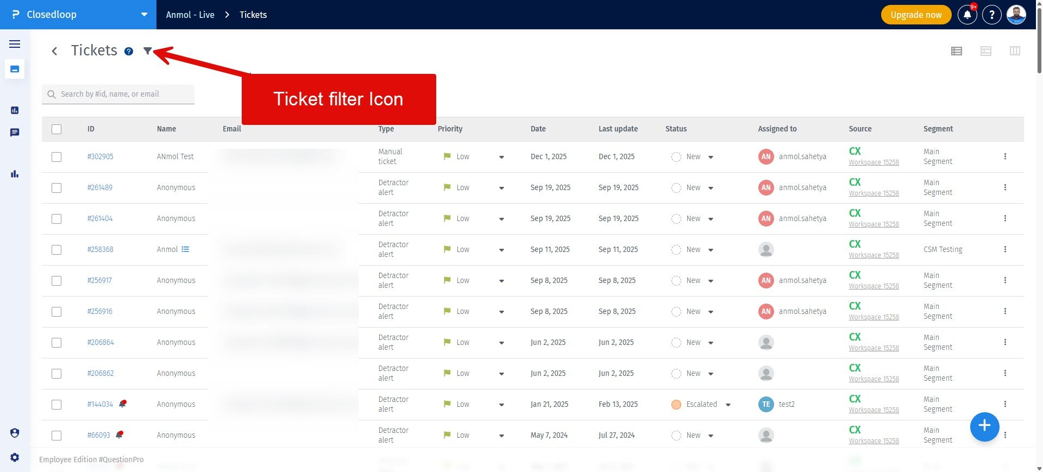Screen dimensions: 1043x472
Task: Open the ticket filter funnel icon
Action: coord(147,51)
